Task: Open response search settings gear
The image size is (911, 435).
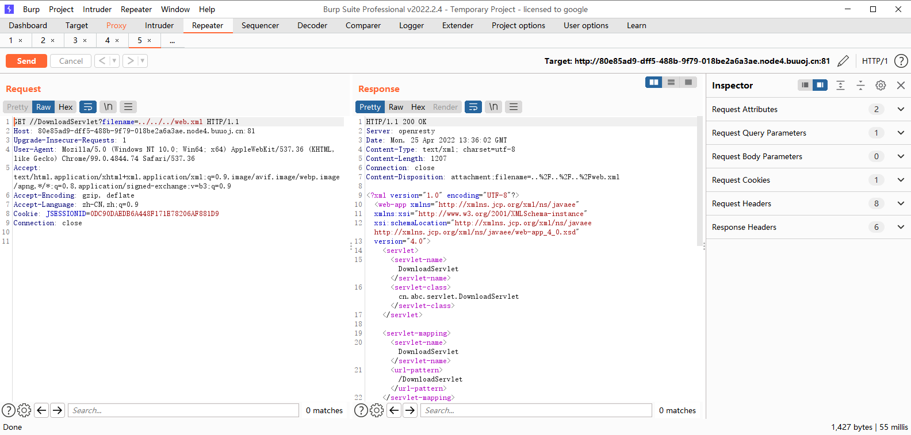Action: coord(377,410)
